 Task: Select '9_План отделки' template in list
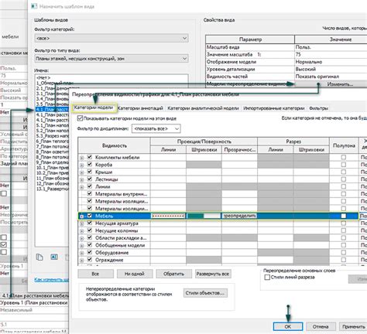coord(52,162)
